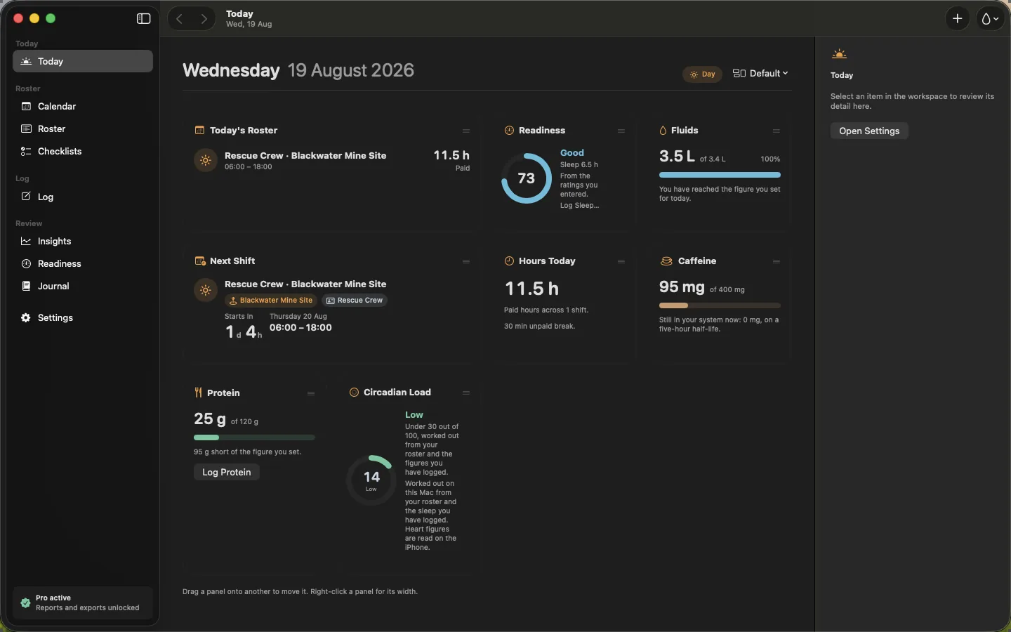Viewport: 1011px width, 632px height.
Task: Click the Caffeine progress bar
Action: (720, 305)
